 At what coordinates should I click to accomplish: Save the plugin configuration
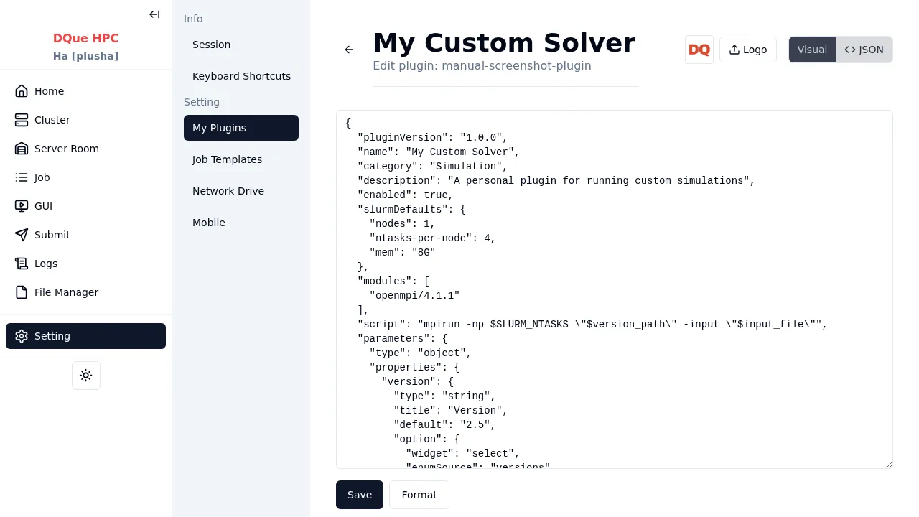pos(359,495)
